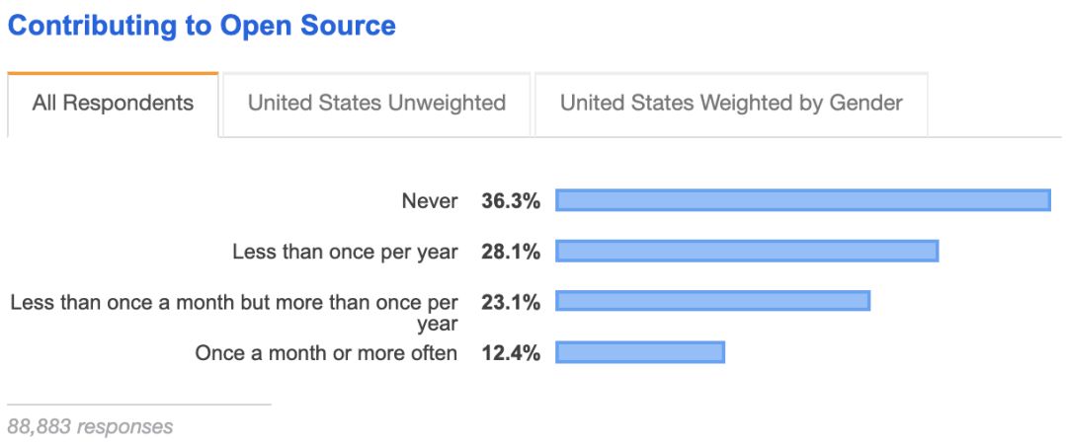Click the Less than once per year label

[x=345, y=253]
